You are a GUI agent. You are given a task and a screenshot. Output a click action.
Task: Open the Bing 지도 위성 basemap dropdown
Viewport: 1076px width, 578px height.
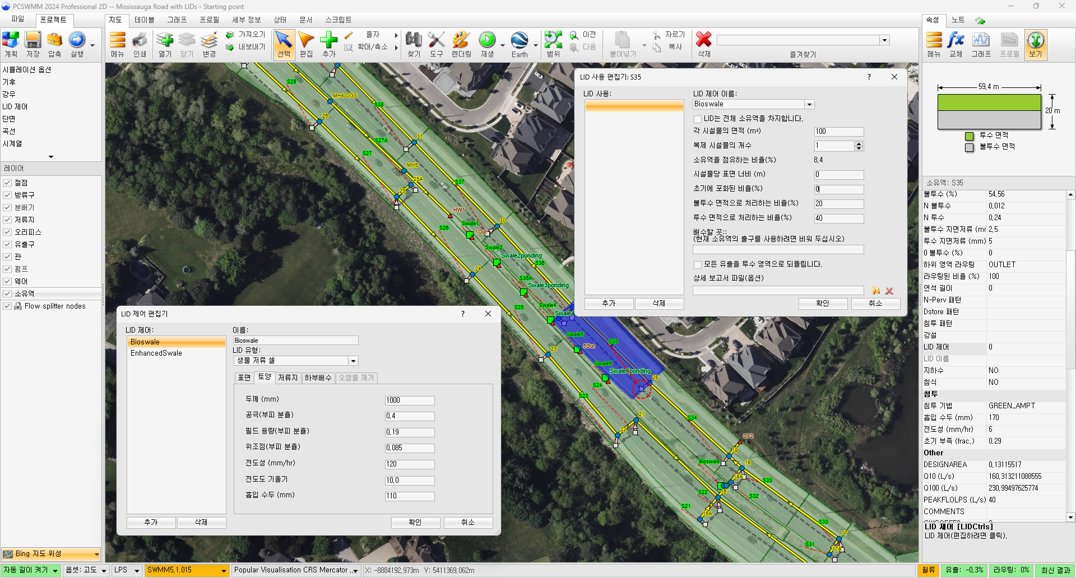pyautogui.click(x=96, y=554)
